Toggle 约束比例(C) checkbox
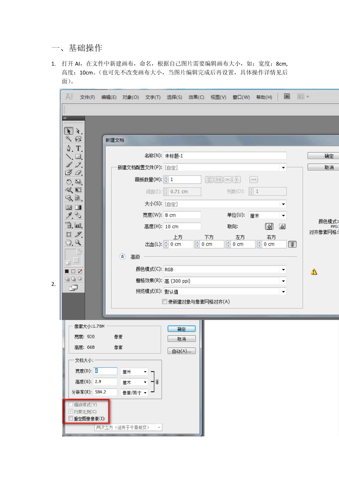The width and height of the screenshot is (339, 480). pos(71,411)
